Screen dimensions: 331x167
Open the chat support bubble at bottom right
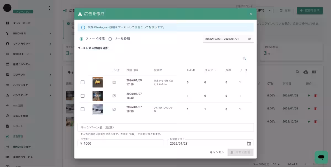(321, 157)
